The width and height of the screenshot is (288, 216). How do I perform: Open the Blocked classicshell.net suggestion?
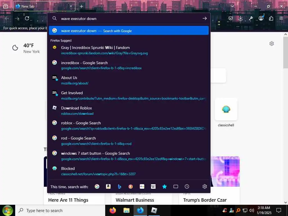[x=129, y=171]
